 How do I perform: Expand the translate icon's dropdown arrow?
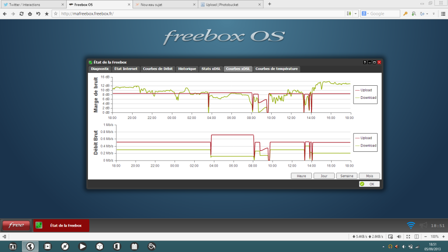[427, 14]
